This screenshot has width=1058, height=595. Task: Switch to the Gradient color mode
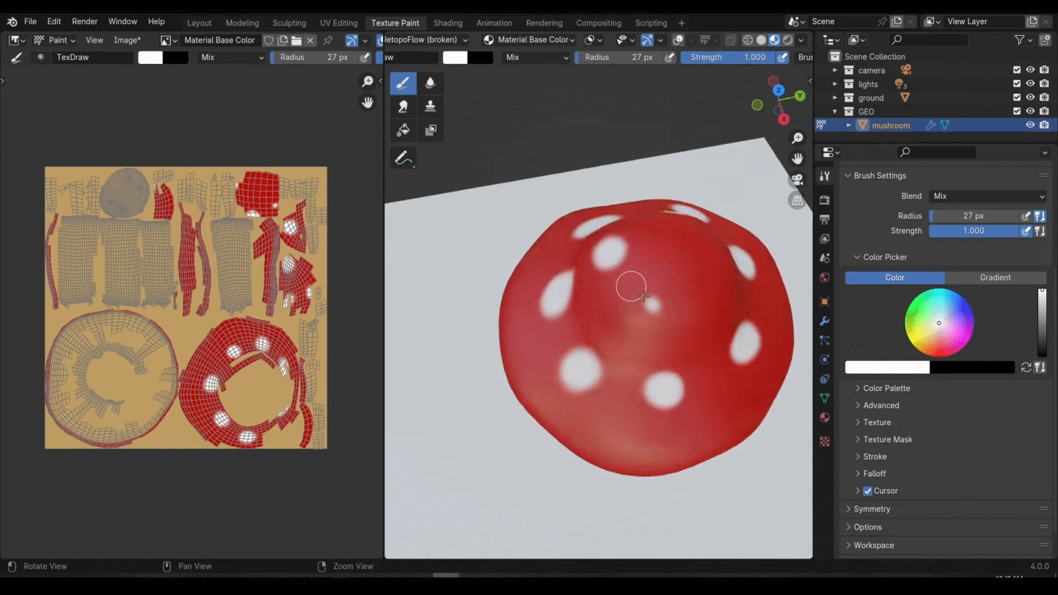995,277
